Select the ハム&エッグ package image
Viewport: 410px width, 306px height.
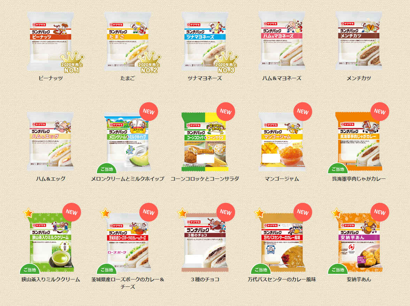(x=51, y=141)
